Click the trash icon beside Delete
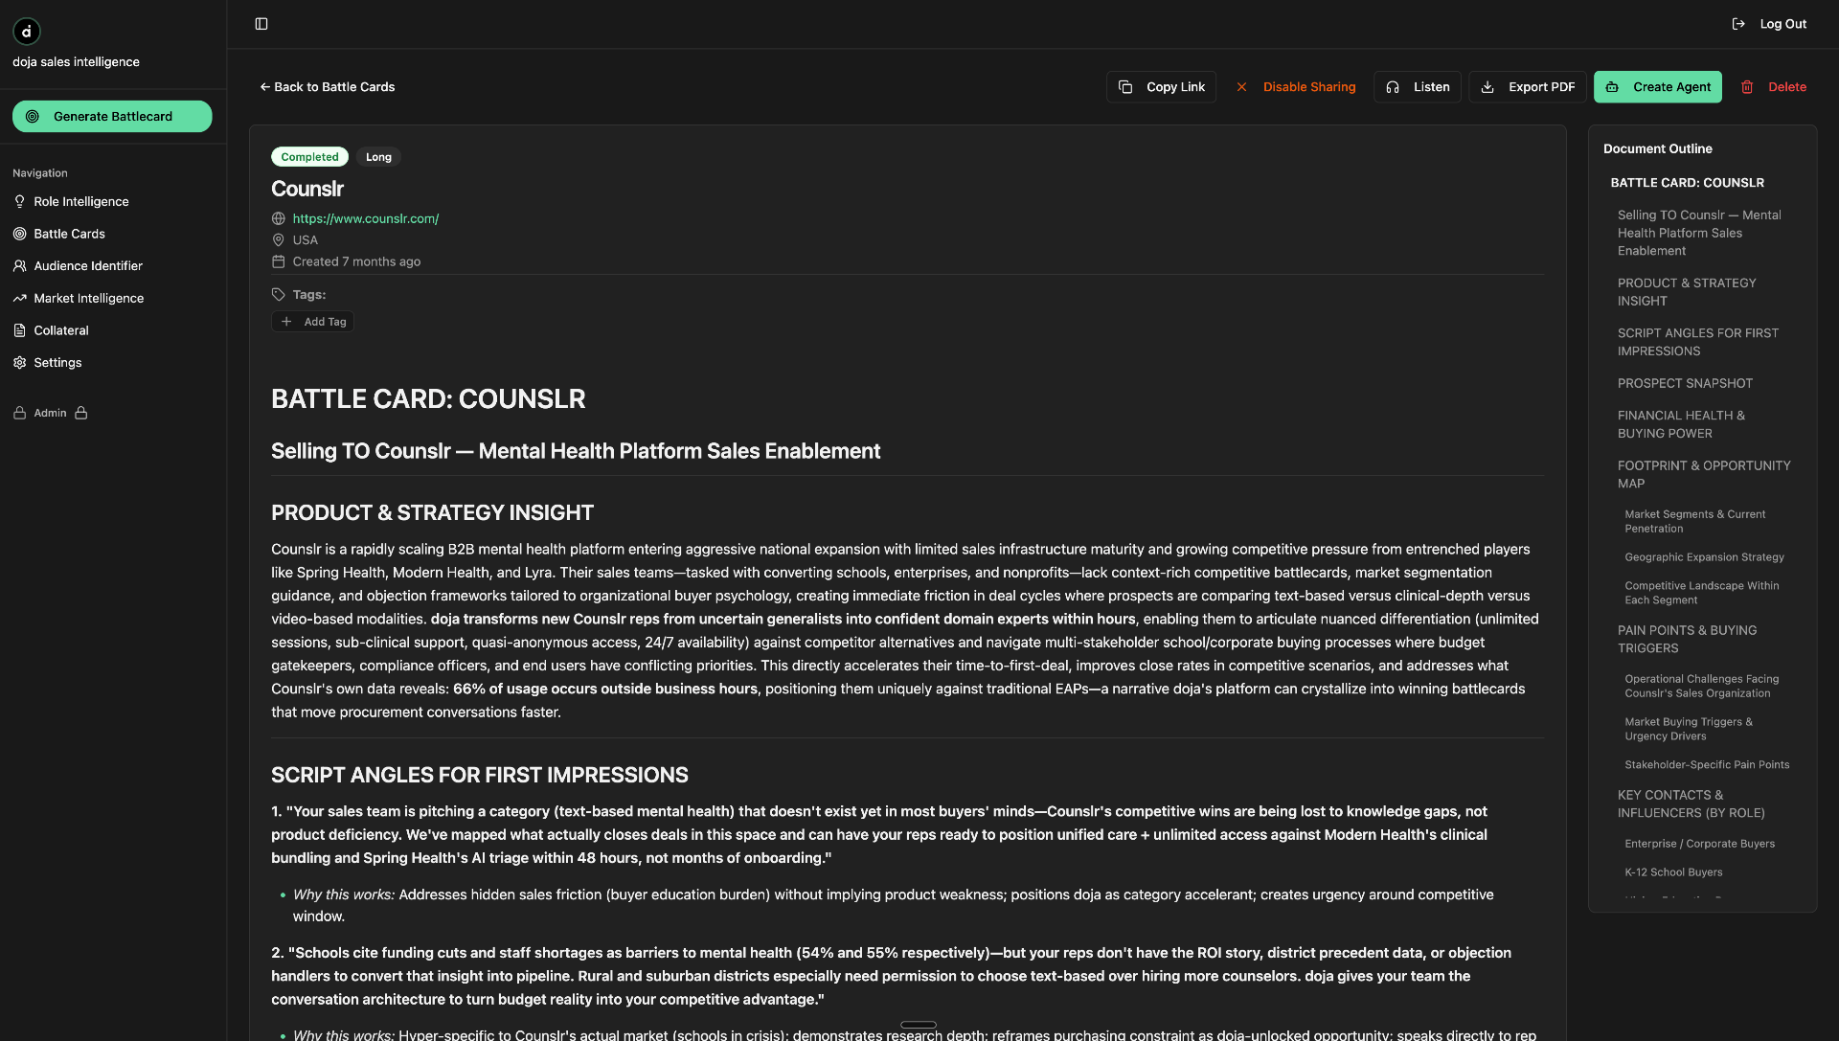Screen dimensions: 1839x1041 1747,87
